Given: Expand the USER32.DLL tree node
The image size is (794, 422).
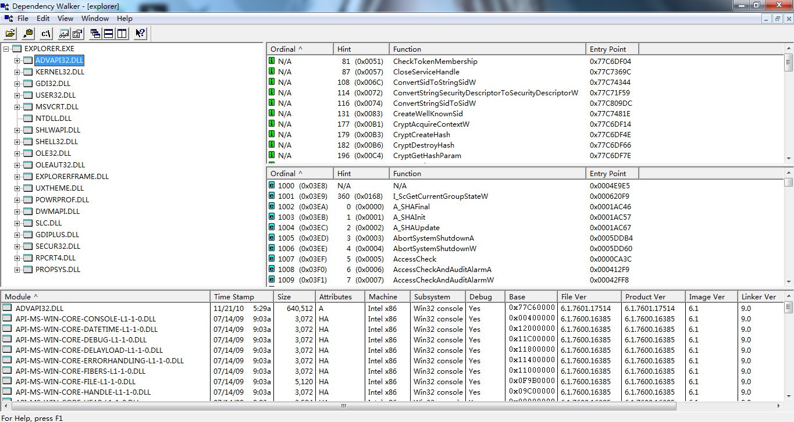Looking at the screenshot, I should [17, 95].
